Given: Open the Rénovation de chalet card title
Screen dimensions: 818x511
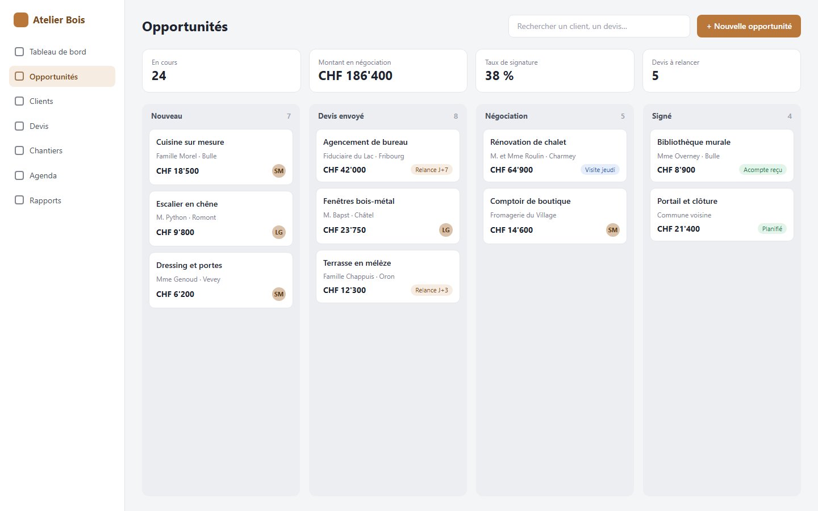Looking at the screenshot, I should click(528, 142).
